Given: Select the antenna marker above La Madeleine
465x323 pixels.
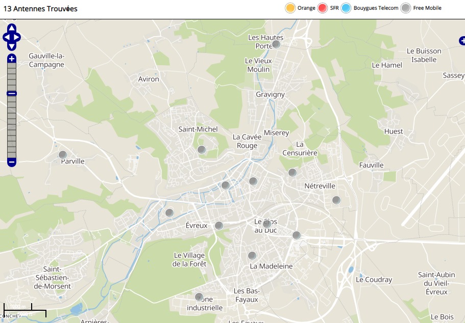Looking at the screenshot, I should (252, 256).
